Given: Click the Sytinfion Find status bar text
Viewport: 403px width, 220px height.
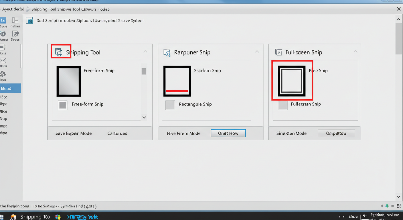Looking at the screenshot, I should (78, 206).
